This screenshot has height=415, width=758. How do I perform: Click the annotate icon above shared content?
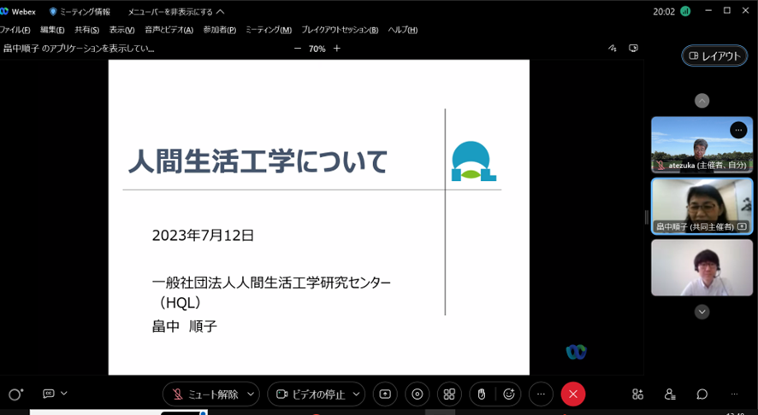tap(613, 49)
